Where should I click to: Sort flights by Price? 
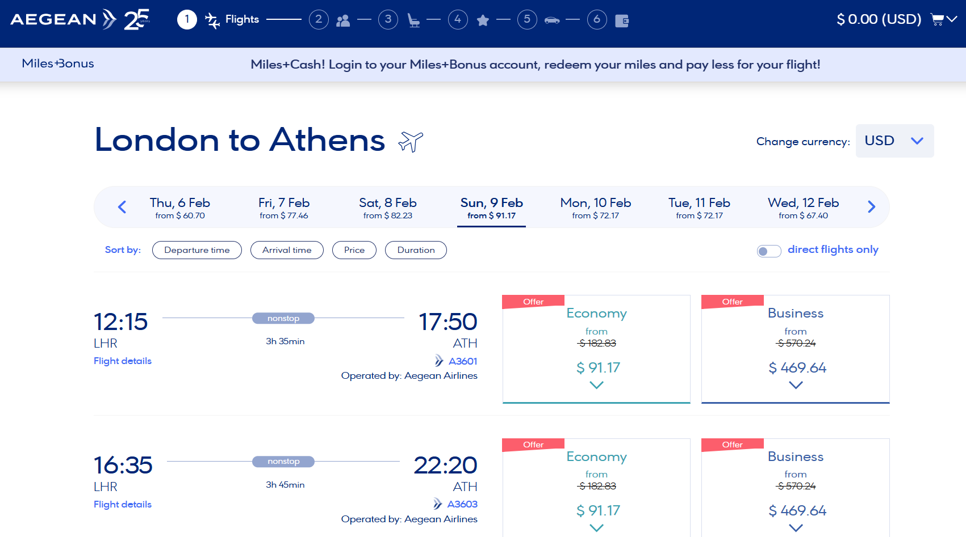point(354,250)
